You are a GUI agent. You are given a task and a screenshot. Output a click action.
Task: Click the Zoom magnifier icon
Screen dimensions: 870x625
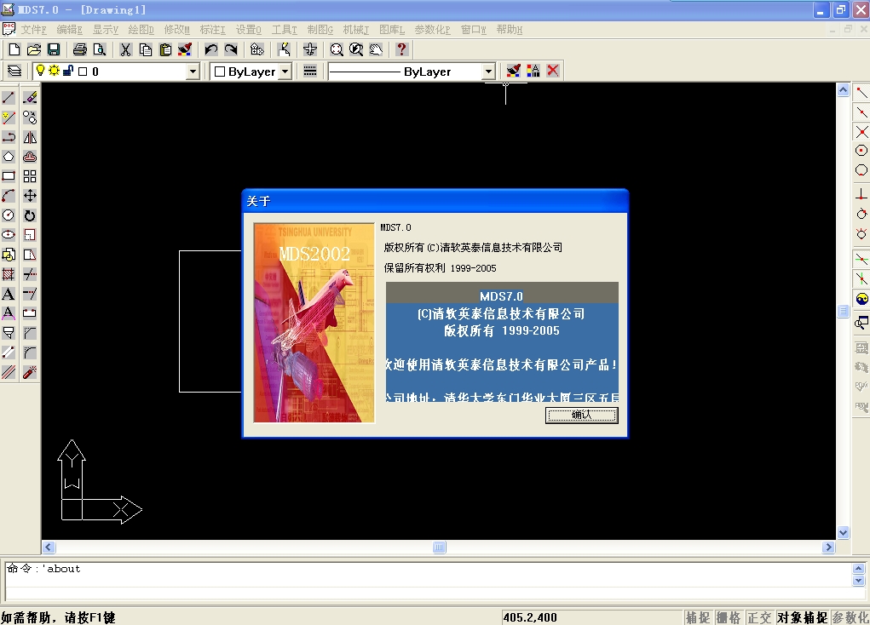(x=337, y=50)
